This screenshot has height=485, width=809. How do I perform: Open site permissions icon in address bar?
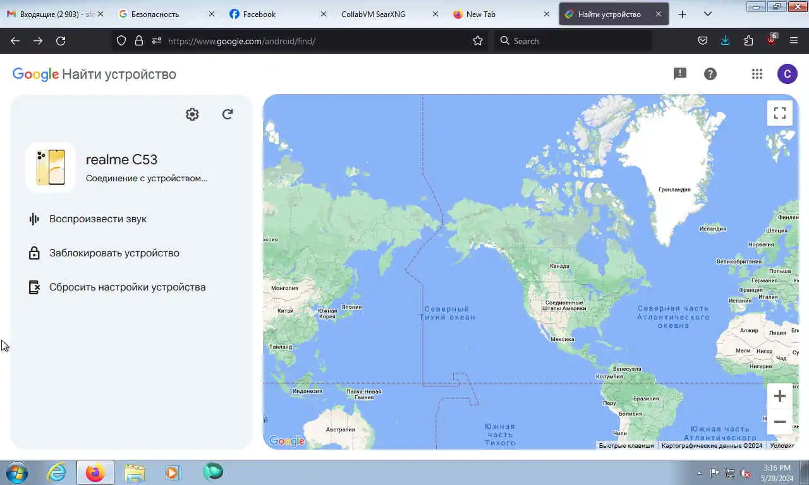click(x=157, y=41)
